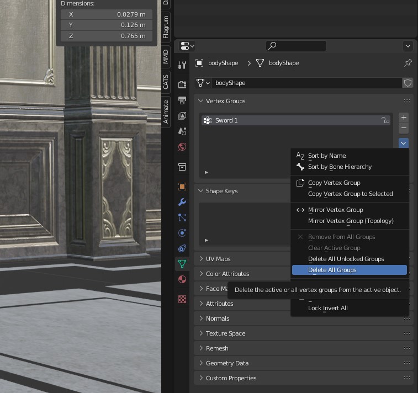This screenshot has width=418, height=393.
Task: Open the Particles properties tab
Action: (182, 217)
